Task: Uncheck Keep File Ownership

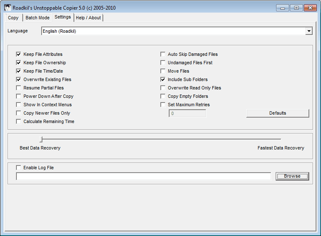Action: tap(18, 63)
